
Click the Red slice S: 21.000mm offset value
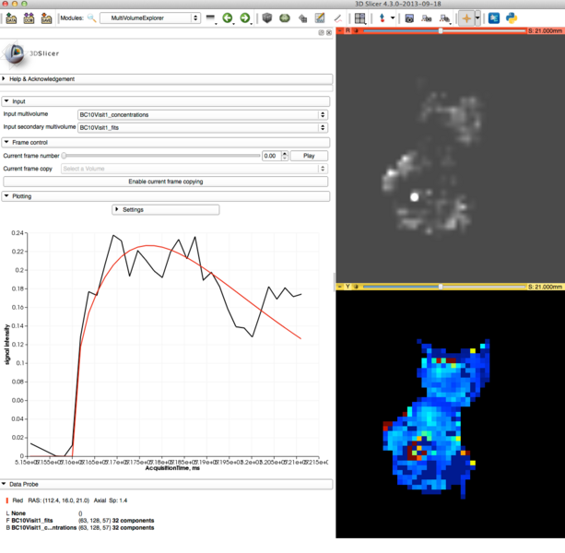[x=545, y=31]
